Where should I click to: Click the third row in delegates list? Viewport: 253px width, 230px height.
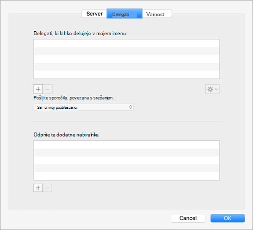point(126,59)
